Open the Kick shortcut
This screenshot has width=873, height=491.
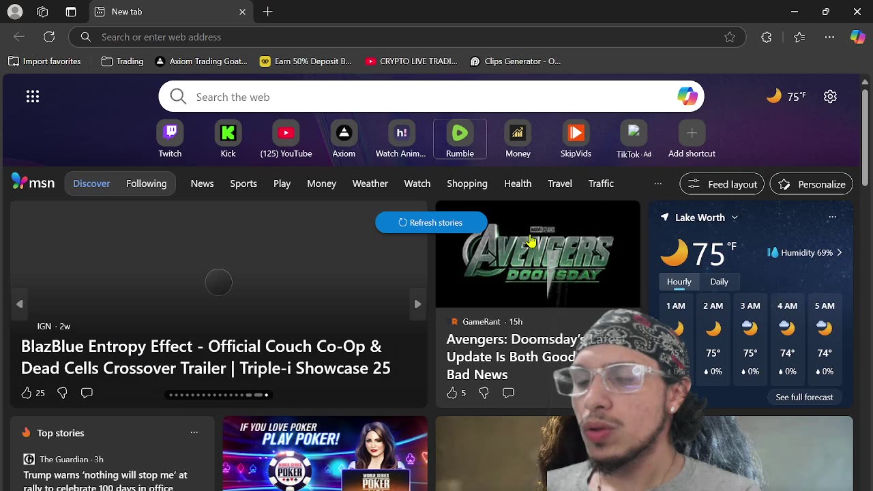click(228, 139)
